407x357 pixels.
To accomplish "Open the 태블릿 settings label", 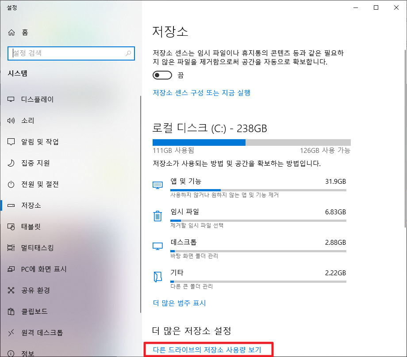I will [x=31, y=227].
